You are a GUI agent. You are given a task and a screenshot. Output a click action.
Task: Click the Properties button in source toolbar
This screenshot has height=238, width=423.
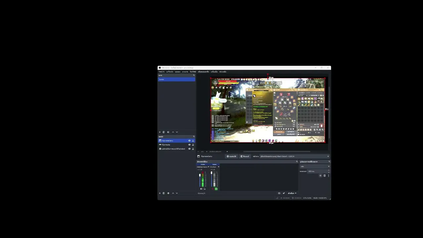pyautogui.click(x=232, y=156)
